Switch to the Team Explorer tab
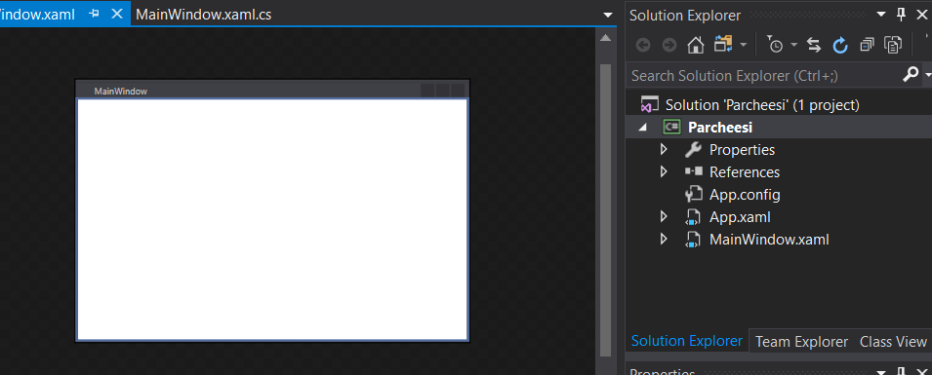This screenshot has height=375, width=932. click(x=801, y=342)
